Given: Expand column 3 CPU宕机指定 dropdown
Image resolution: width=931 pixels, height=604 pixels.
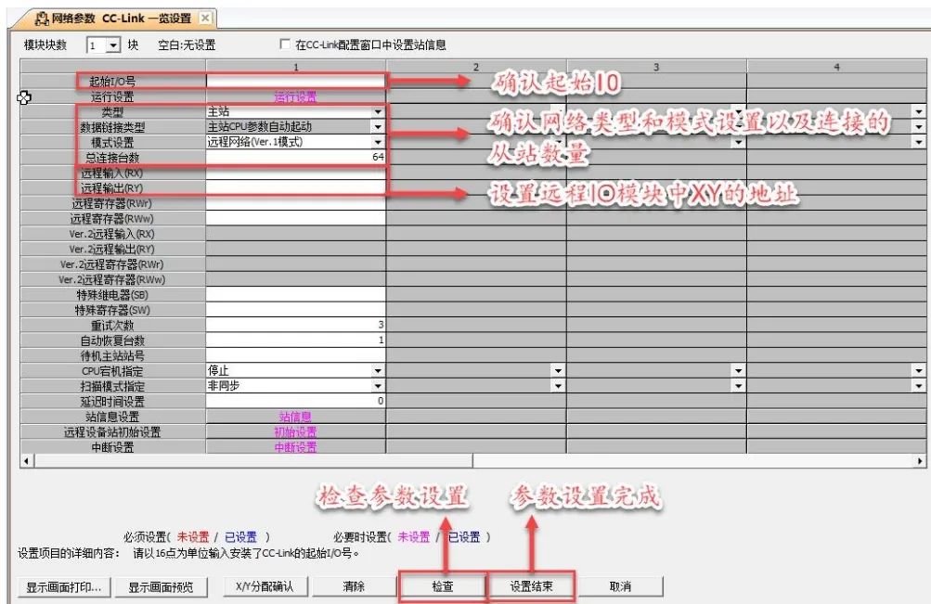Looking at the screenshot, I should click(738, 371).
